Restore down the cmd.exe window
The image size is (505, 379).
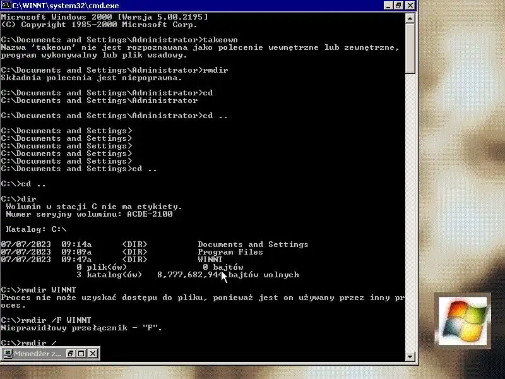pyautogui.click(x=398, y=6)
